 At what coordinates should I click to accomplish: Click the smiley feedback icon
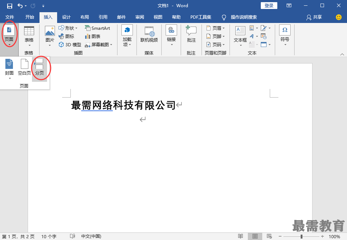[x=339, y=17]
